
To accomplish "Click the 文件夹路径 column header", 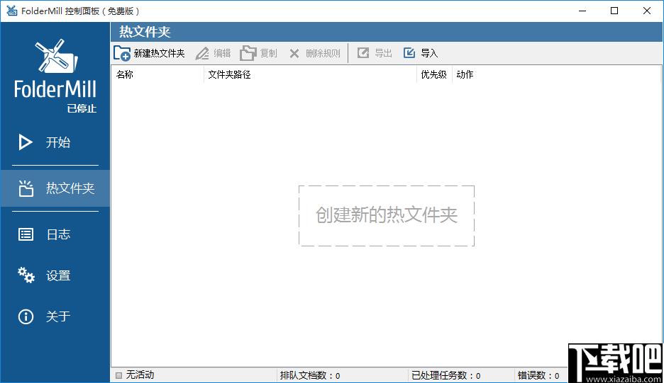I will click(x=310, y=74).
